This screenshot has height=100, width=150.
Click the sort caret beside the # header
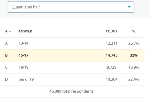pyautogui.click(x=10, y=31)
